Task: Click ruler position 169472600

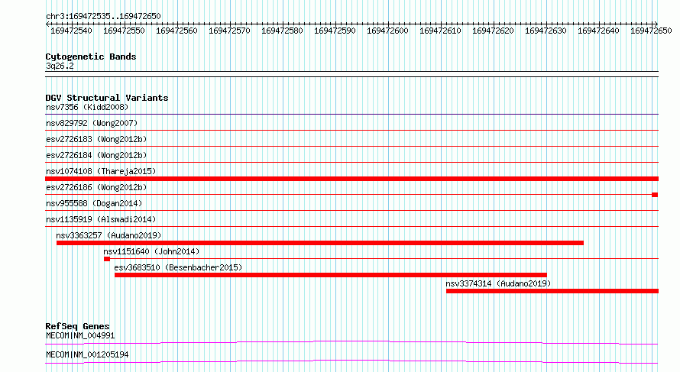Action: tap(387, 31)
